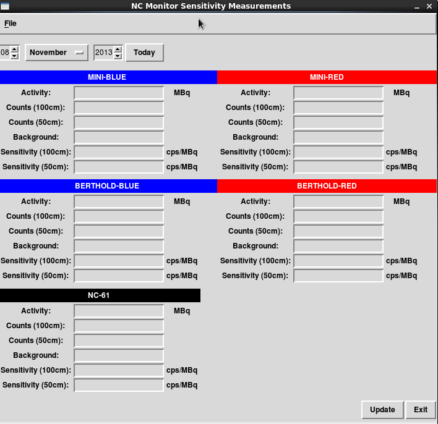Click the BERTHOLD-BLUE section header

[108, 186]
